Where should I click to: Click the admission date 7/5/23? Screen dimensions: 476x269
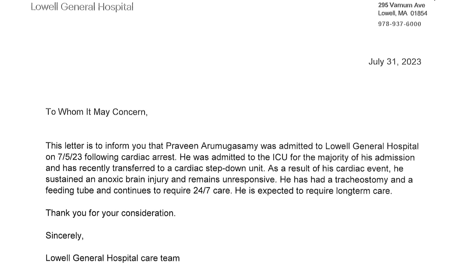pos(70,157)
